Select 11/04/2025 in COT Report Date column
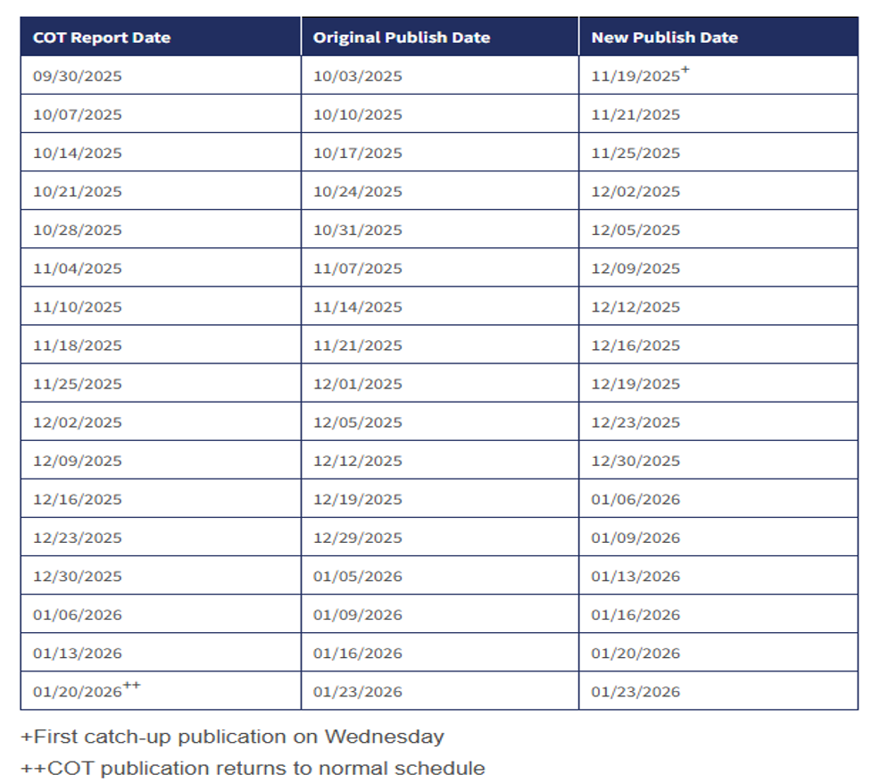This screenshot has height=783, width=880. coord(78,269)
